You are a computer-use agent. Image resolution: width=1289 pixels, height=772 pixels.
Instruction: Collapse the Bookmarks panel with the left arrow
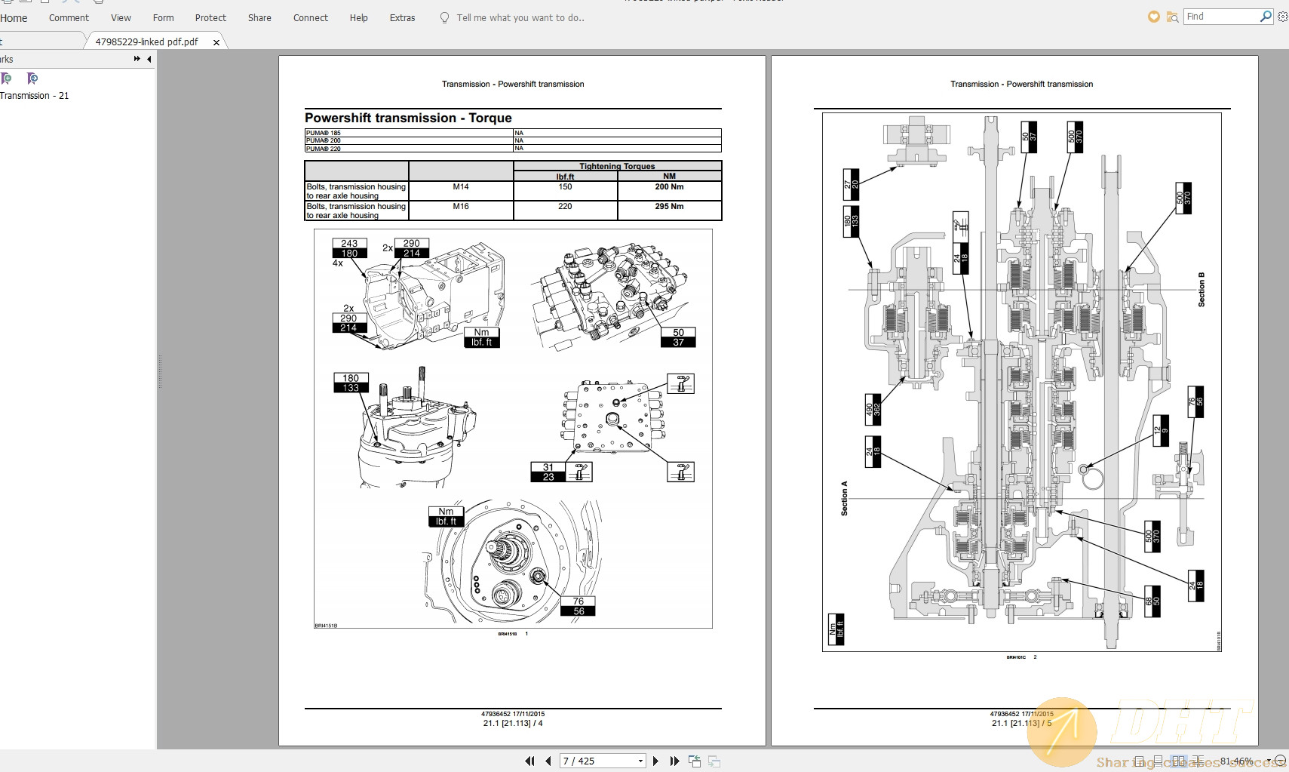tap(148, 59)
